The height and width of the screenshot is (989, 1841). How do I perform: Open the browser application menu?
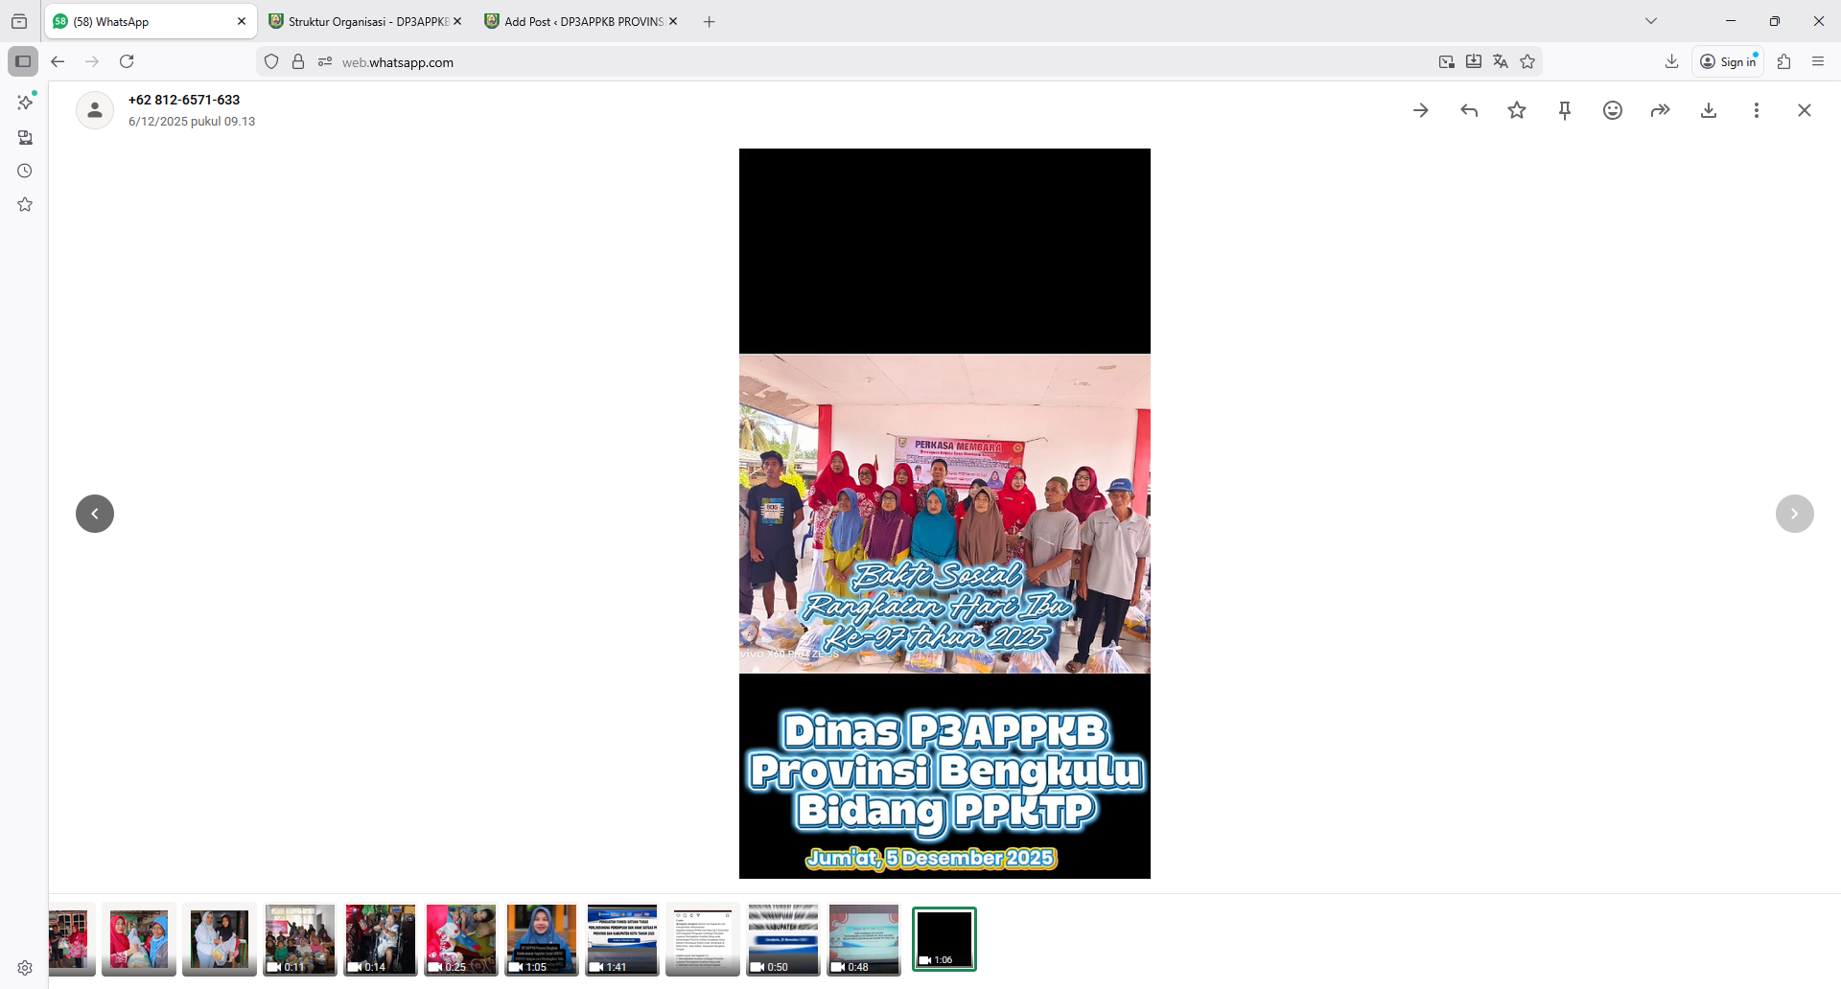pos(1818,61)
